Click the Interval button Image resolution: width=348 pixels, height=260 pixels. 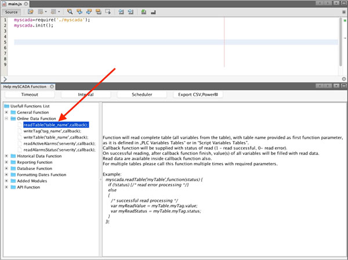click(86, 95)
